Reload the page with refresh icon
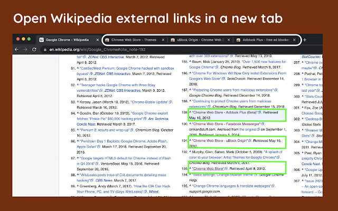The width and height of the screenshot is (338, 211). pos(34,50)
